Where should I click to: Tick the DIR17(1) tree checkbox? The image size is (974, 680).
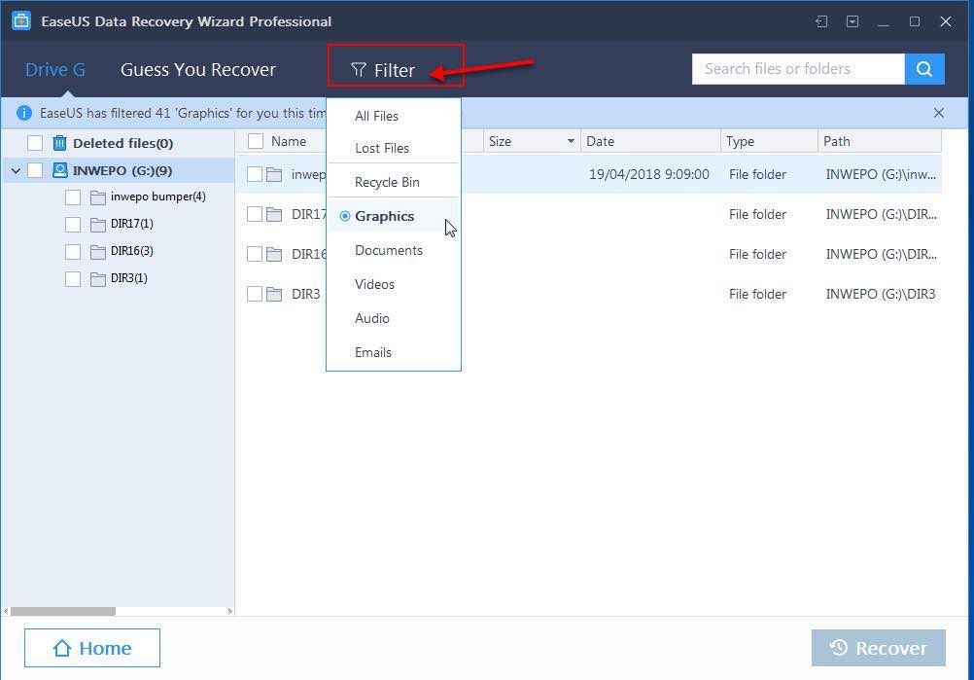point(73,225)
